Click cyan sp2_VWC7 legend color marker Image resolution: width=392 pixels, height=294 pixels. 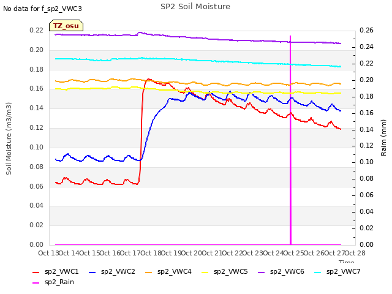click(x=318, y=273)
